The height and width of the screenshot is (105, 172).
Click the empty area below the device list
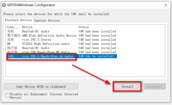pyautogui.click(x=85, y=67)
